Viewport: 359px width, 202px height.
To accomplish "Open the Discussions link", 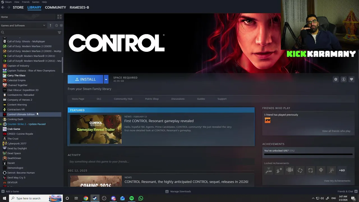I will click(178, 99).
